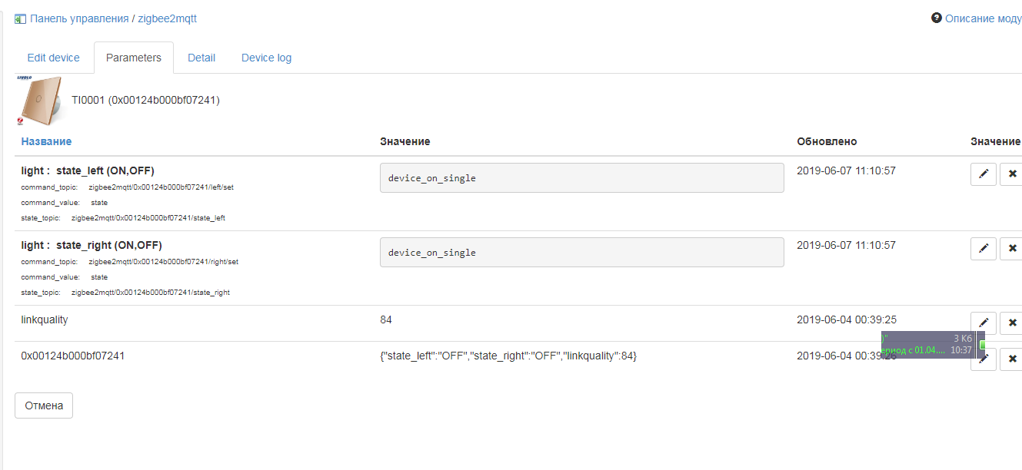Focus the state_right value input field
The width and height of the screenshot is (1022, 470).
pos(581,252)
